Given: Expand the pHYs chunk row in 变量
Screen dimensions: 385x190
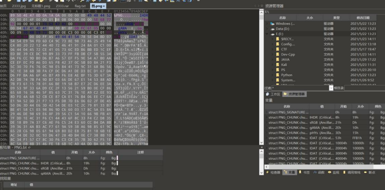Looking at the screenshot, I should click(267, 133).
